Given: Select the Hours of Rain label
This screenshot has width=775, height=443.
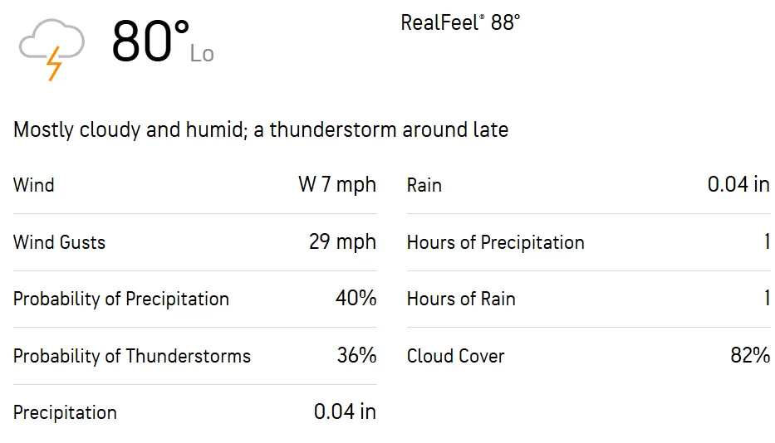Looking at the screenshot, I should [x=461, y=299].
